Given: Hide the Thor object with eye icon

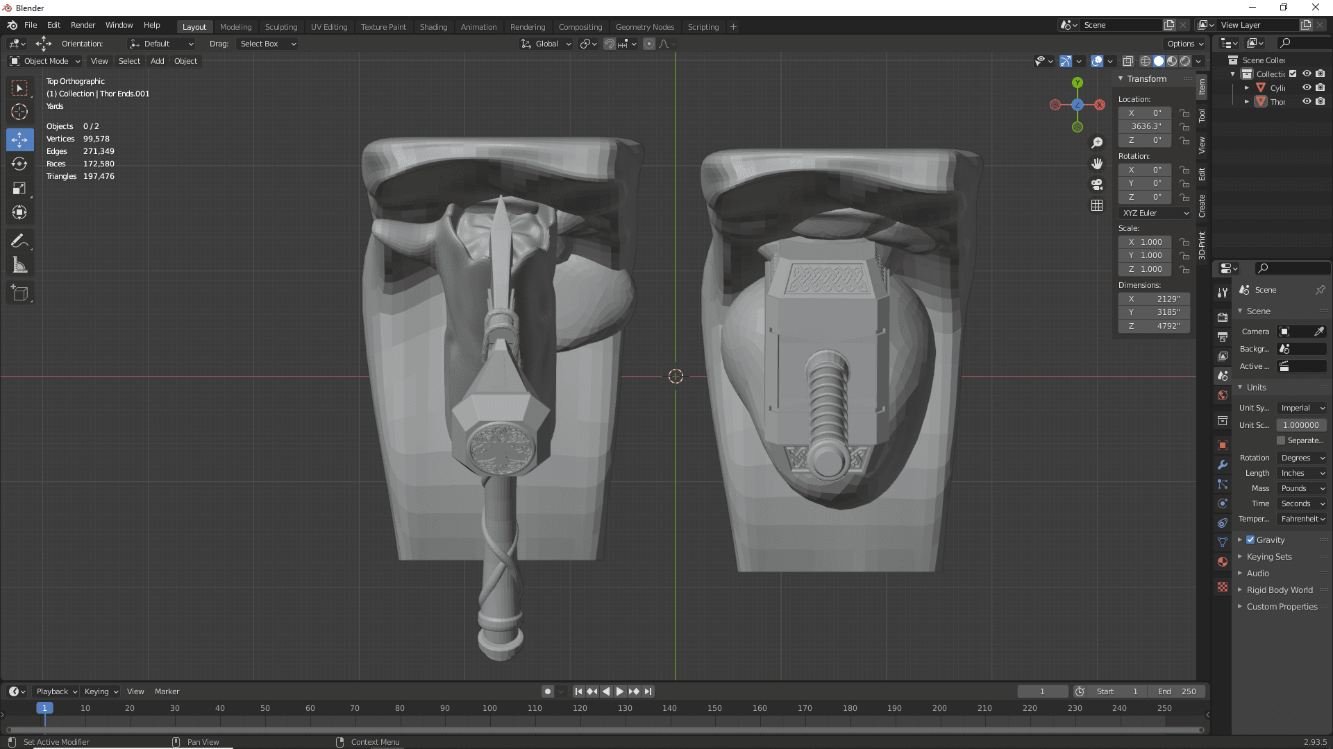Looking at the screenshot, I should tap(1307, 101).
